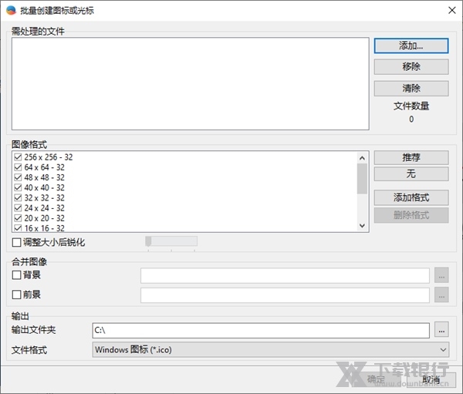Uncheck the 64 x 64 - 32 format
This screenshot has height=394, width=463.
pyautogui.click(x=18, y=167)
